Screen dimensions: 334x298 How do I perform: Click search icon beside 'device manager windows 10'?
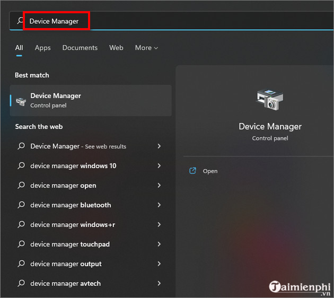(x=21, y=166)
